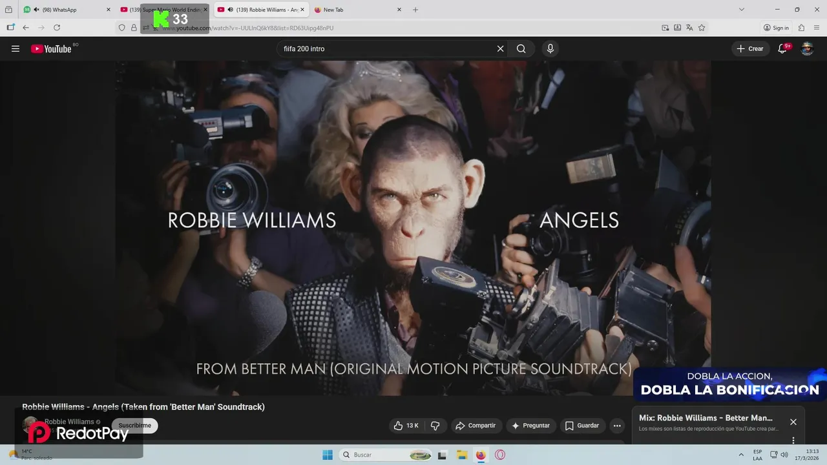
Task: Open browser extensions puzzle icon
Action: coord(801,28)
